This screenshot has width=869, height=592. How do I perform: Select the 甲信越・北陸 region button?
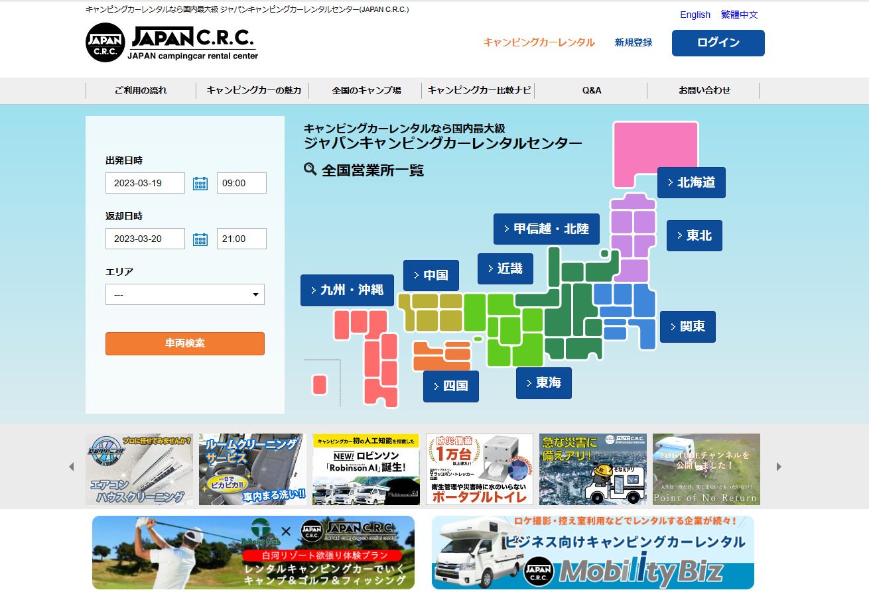[547, 229]
